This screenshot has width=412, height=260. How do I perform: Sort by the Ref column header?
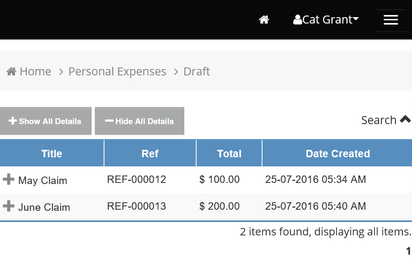coord(150,154)
